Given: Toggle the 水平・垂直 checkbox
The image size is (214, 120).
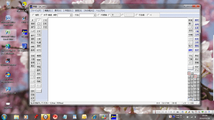Looking at the screenshot, I should 42,15.
